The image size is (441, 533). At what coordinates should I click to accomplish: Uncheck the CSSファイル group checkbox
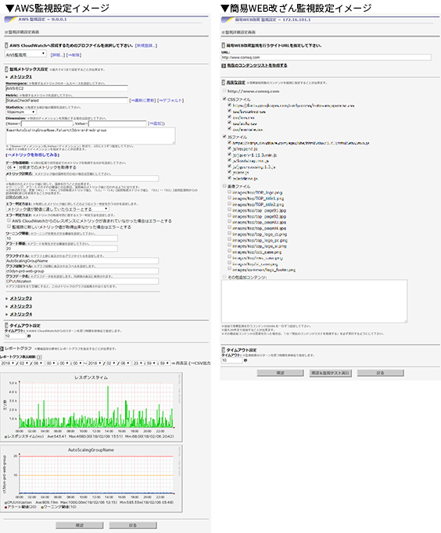click(224, 99)
